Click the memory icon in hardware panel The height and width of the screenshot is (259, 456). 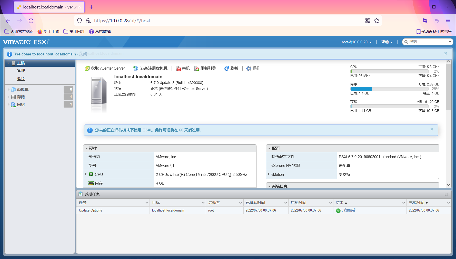coord(91,183)
